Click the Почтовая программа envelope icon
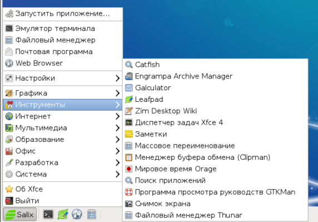The width and height of the screenshot is (318, 222). (9, 52)
